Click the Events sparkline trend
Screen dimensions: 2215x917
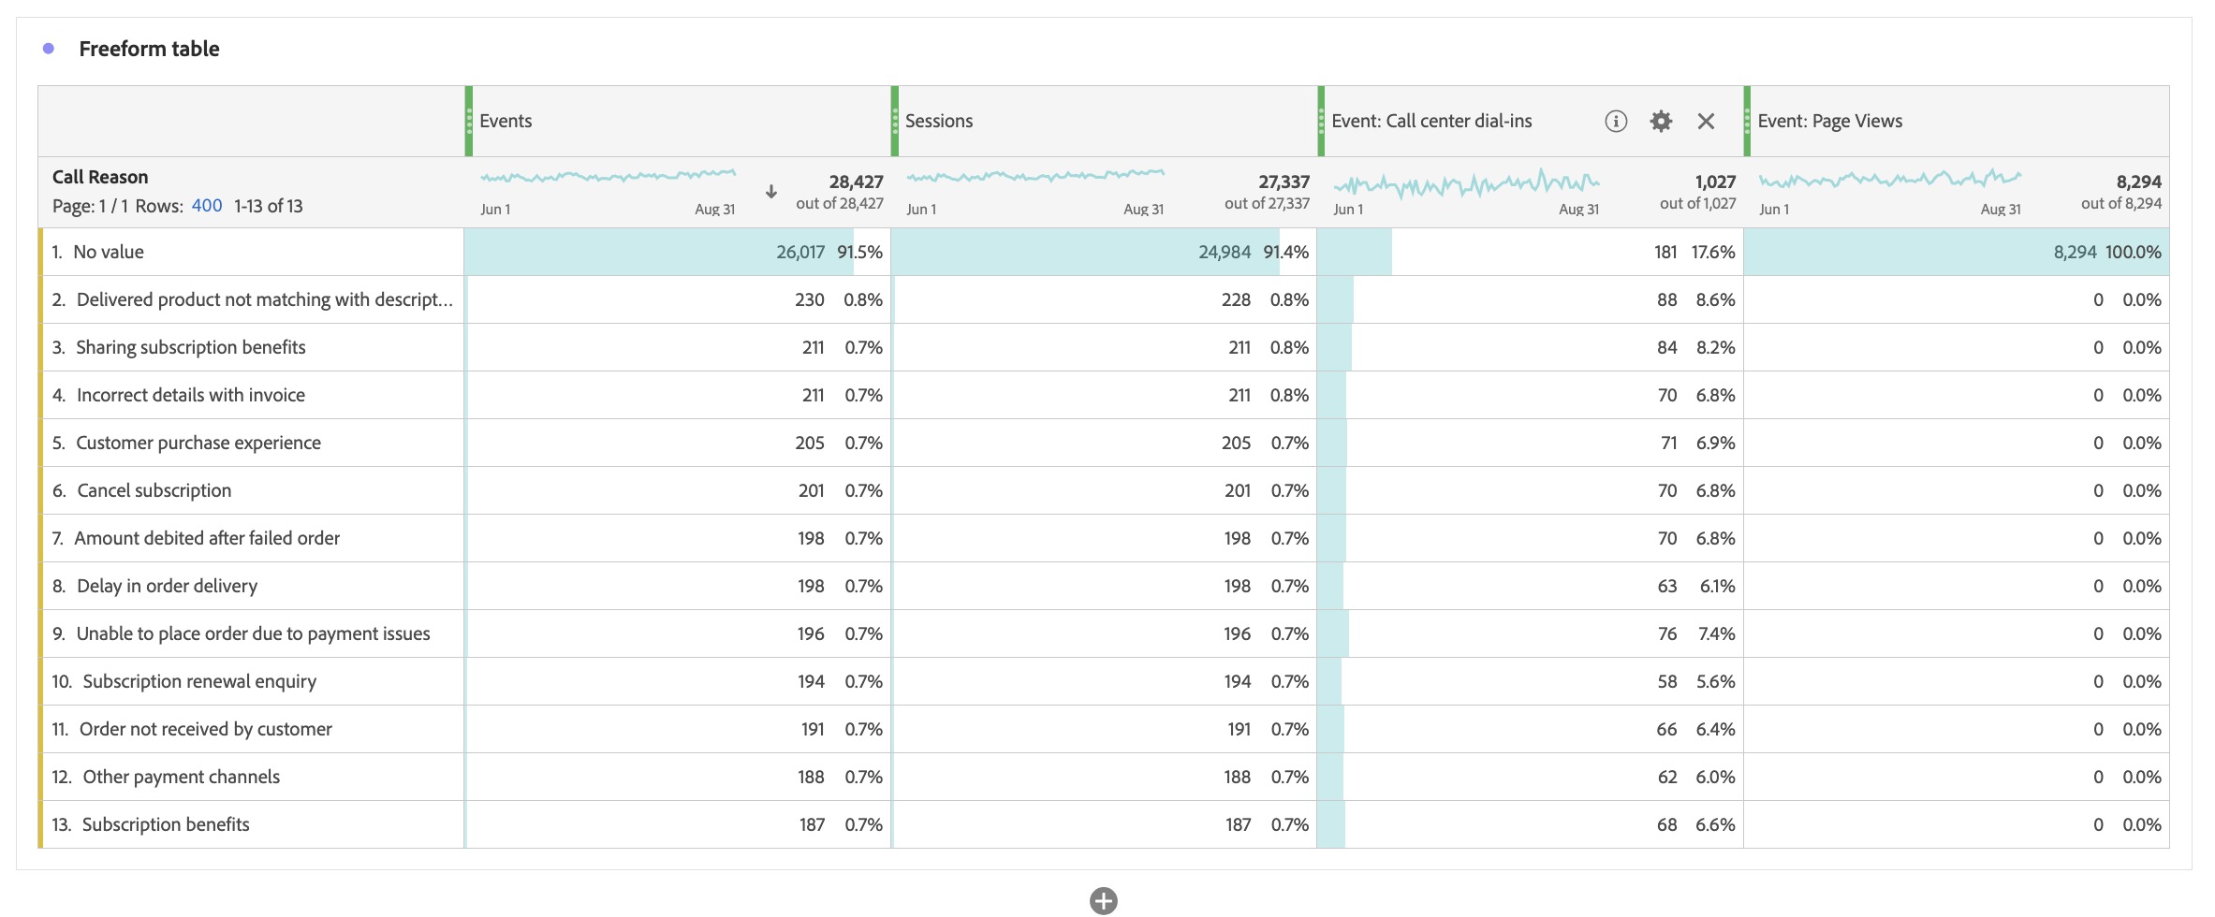608,176
